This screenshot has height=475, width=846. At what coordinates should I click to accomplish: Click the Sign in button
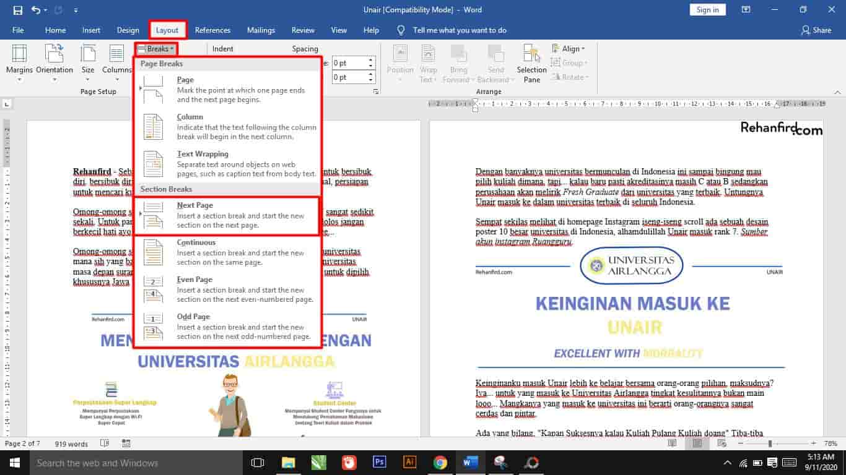coord(707,10)
